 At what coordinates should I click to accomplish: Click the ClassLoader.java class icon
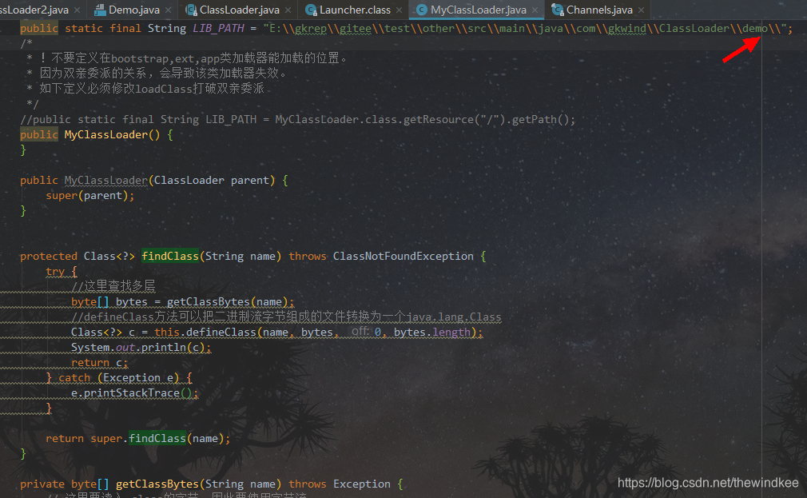[x=192, y=10]
